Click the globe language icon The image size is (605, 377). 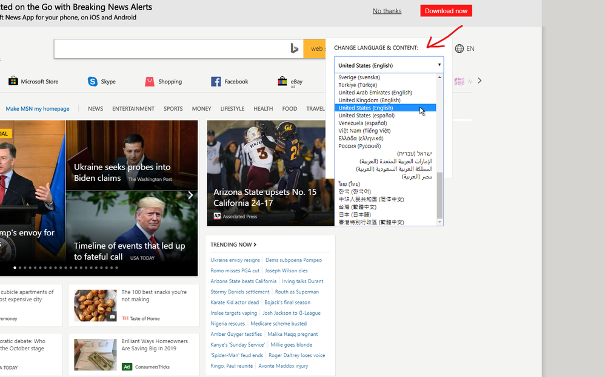coord(459,48)
